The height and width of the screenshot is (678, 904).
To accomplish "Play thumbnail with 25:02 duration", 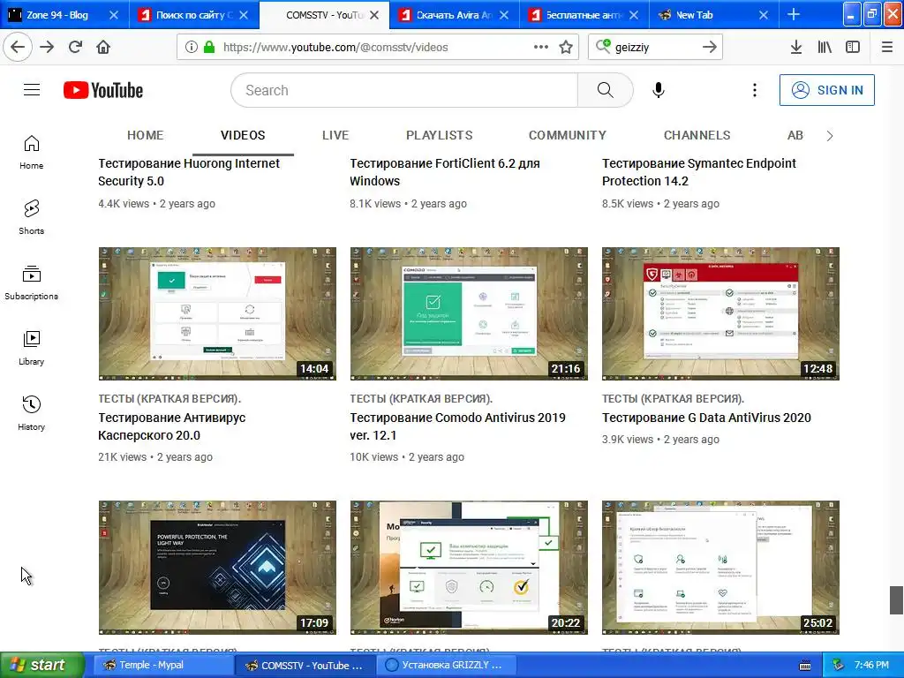I will coord(720,568).
